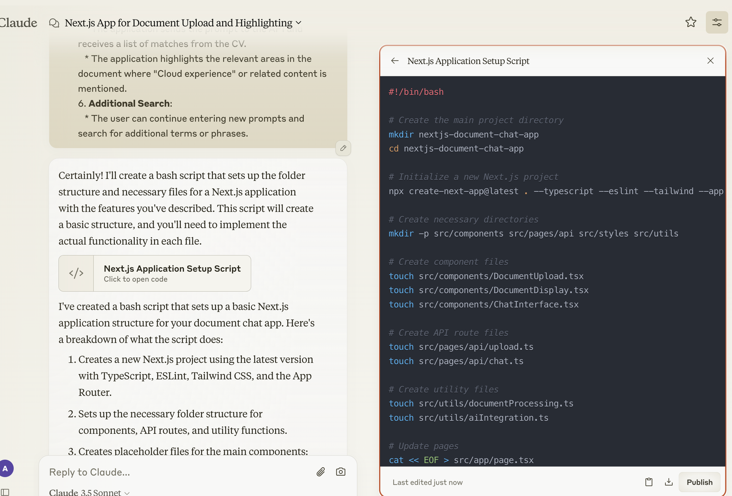Viewport: 732px width, 496px height.
Task: Attach a file with the paperclip icon
Action: coord(321,472)
